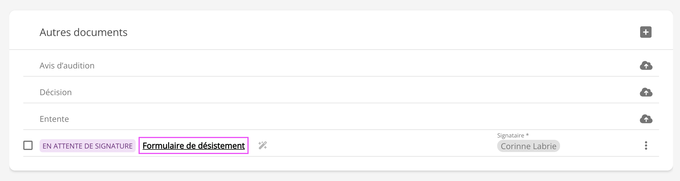
Task: Upload a document to the Entente row
Action: point(646,119)
